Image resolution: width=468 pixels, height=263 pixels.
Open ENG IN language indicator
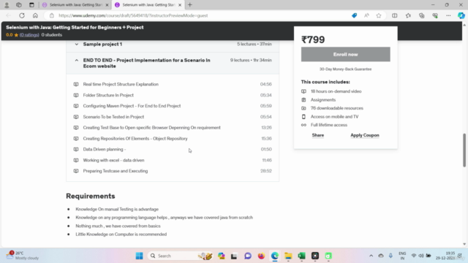tap(402, 256)
